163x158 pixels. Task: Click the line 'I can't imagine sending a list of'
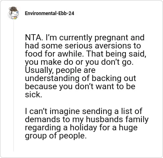tap(84, 111)
